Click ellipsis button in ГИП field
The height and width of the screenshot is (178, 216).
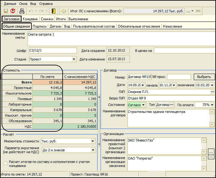click(213, 92)
